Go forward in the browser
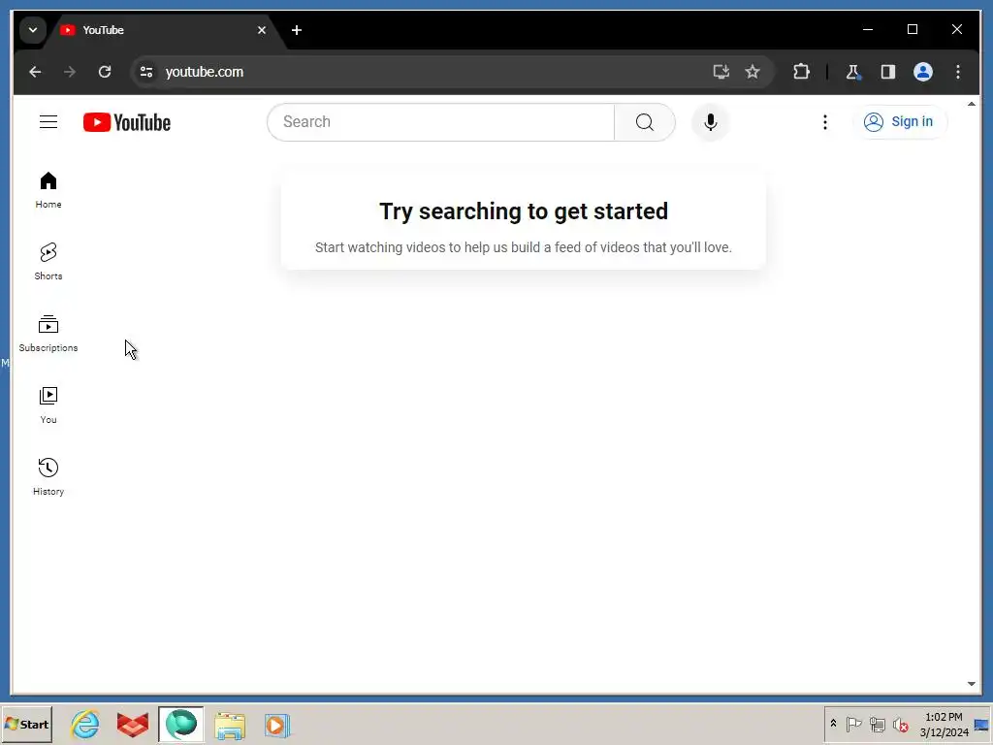 (70, 72)
